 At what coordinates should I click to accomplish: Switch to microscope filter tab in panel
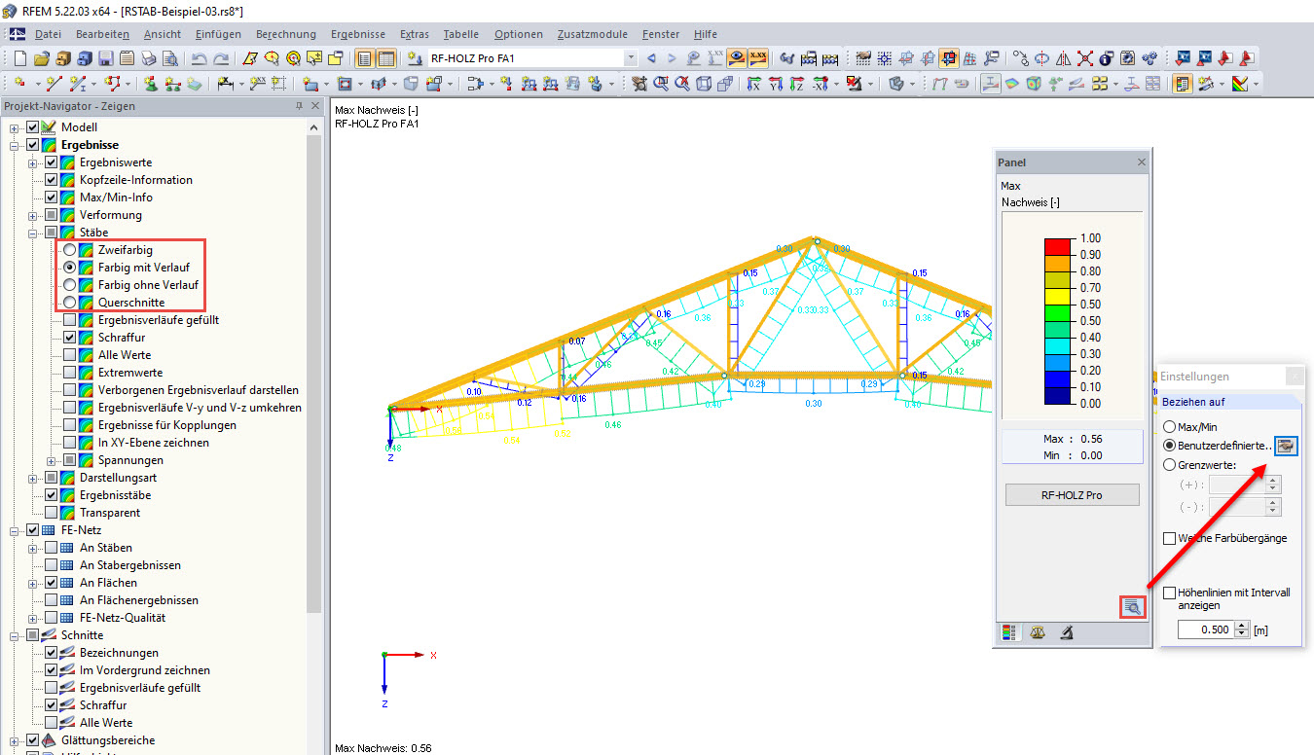coord(1067,633)
